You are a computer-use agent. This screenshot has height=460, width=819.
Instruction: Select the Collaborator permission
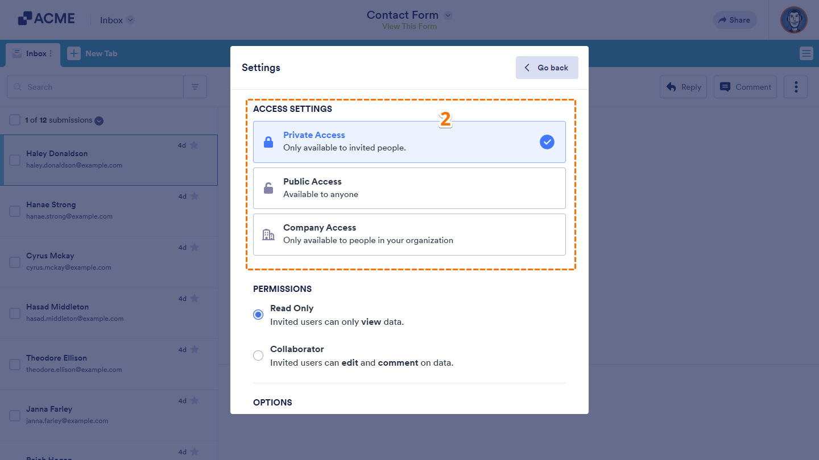click(258, 355)
